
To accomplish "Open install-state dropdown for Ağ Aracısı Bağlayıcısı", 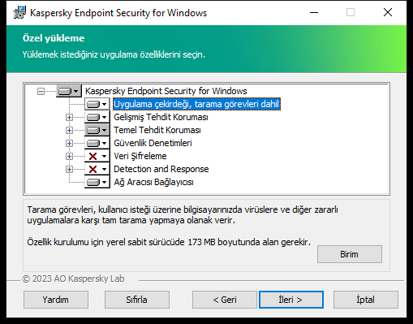I will (x=97, y=182).
